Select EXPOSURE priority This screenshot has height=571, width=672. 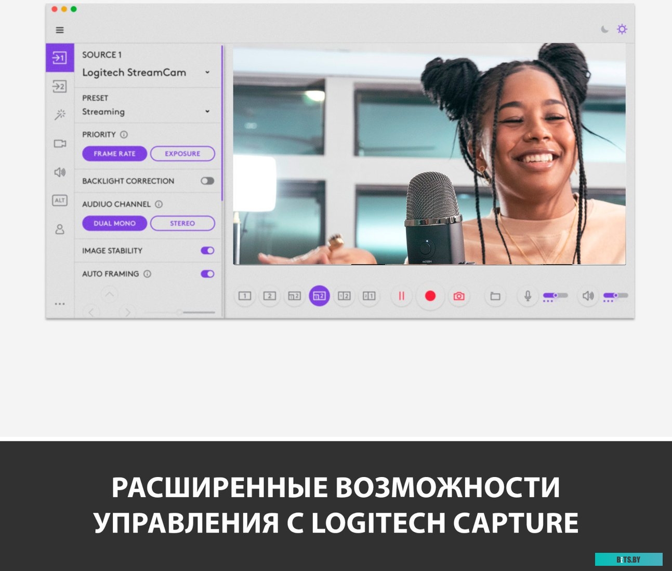pos(182,154)
